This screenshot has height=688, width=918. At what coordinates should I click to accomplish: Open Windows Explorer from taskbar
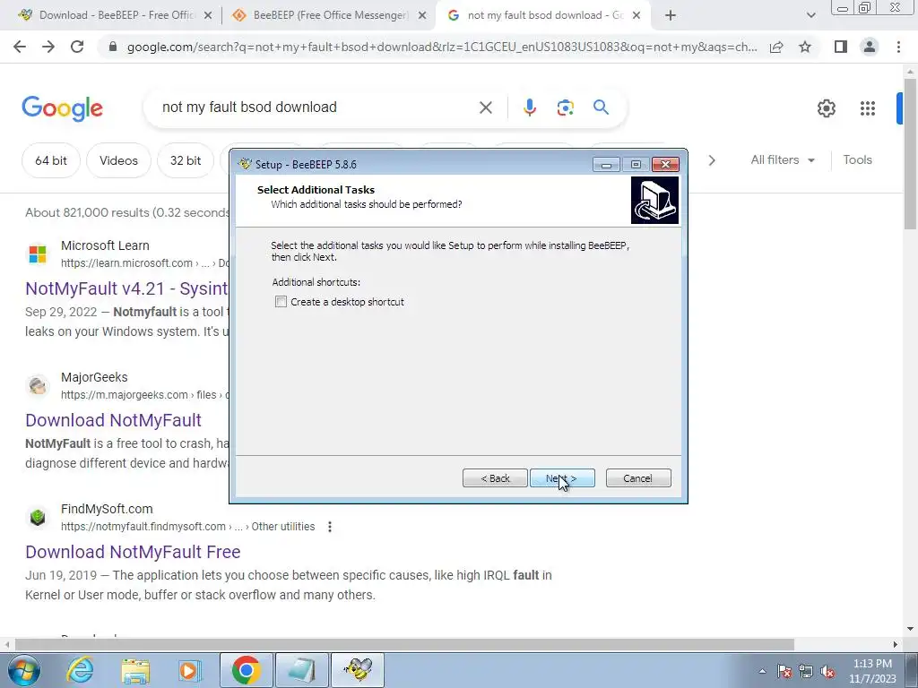pos(135,670)
